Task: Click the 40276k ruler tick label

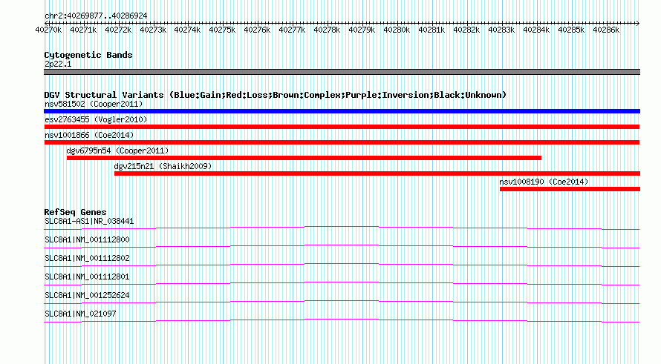Action: [257, 30]
